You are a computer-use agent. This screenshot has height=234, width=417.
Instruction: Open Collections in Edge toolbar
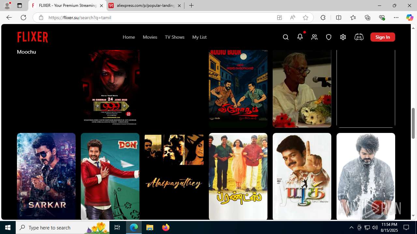click(367, 18)
